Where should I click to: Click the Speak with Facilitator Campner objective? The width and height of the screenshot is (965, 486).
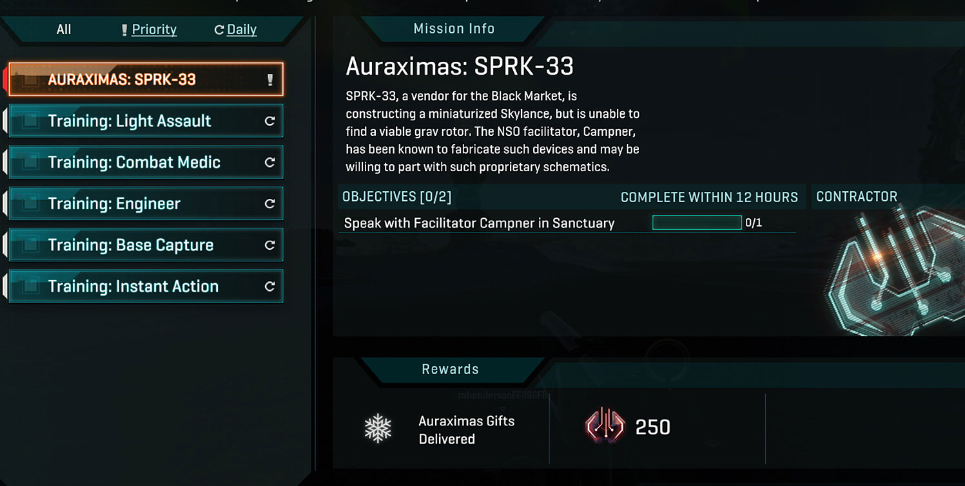point(479,223)
